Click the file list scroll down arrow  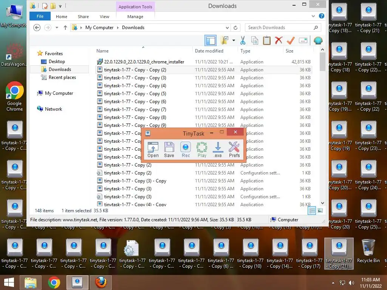point(322,203)
